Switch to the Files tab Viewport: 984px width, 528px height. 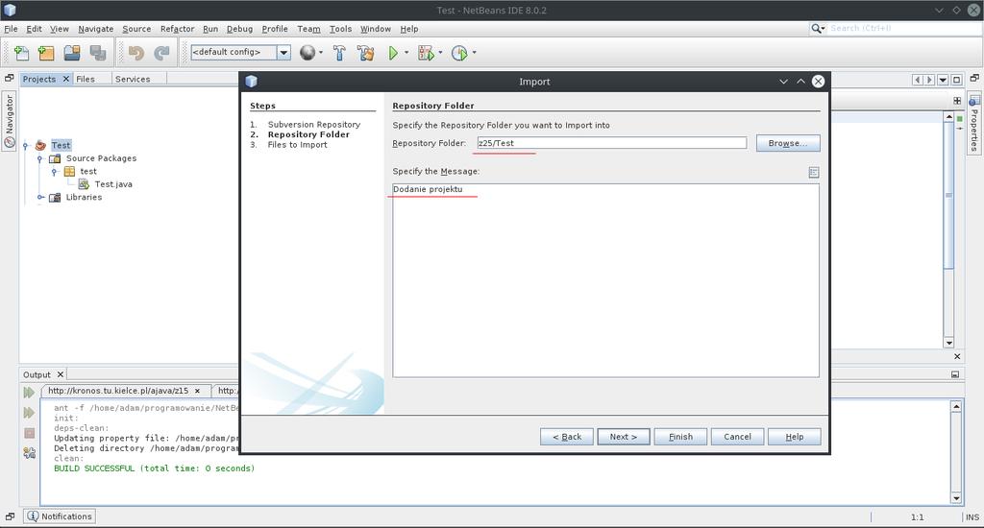coord(86,79)
